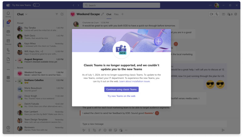The image size is (243, 138).
Task: Start a video call in chat header
Action: 211,14
